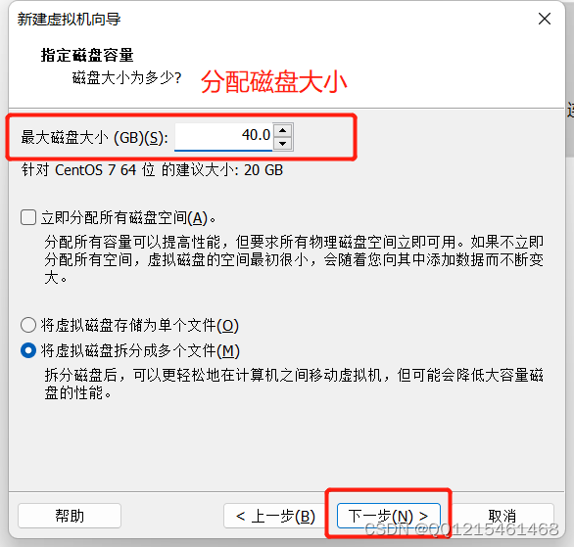The width and height of the screenshot is (574, 547).
Task: Continue with the 下一步(N) button
Action: [389, 516]
